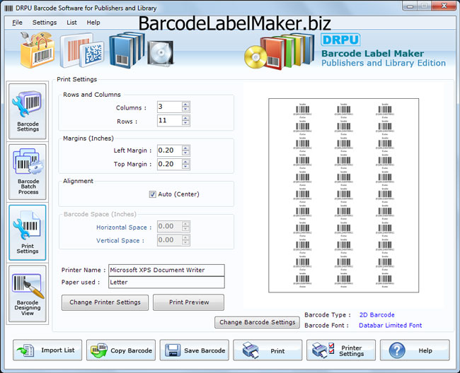Increase the Left Margin value

point(185,148)
